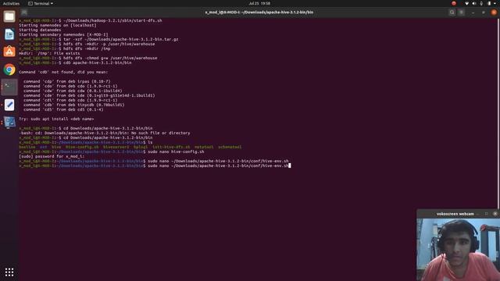Click the '[sudo] password for' line
Viewport: 500px width, 281px height.
pyautogui.click(x=52, y=156)
